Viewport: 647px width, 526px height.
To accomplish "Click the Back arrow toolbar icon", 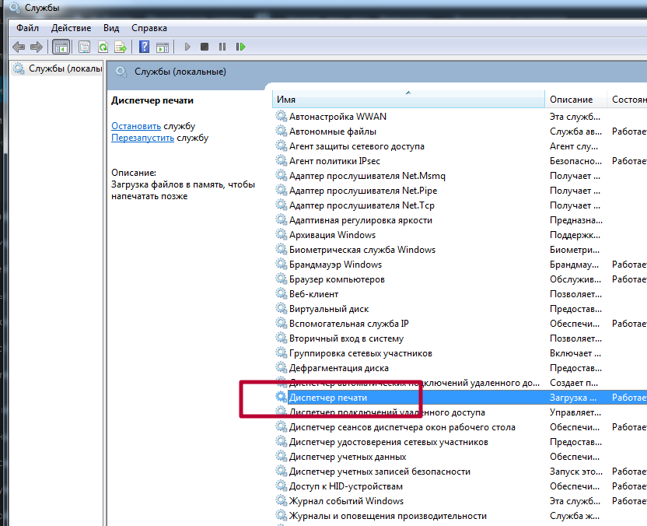I will pos(19,47).
